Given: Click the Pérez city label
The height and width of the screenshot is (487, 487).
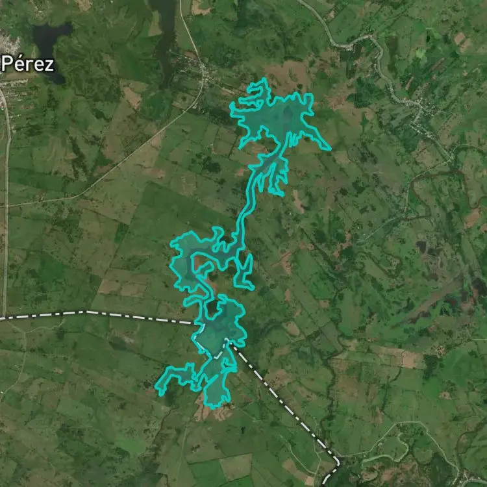Looking at the screenshot, I should [27, 64].
